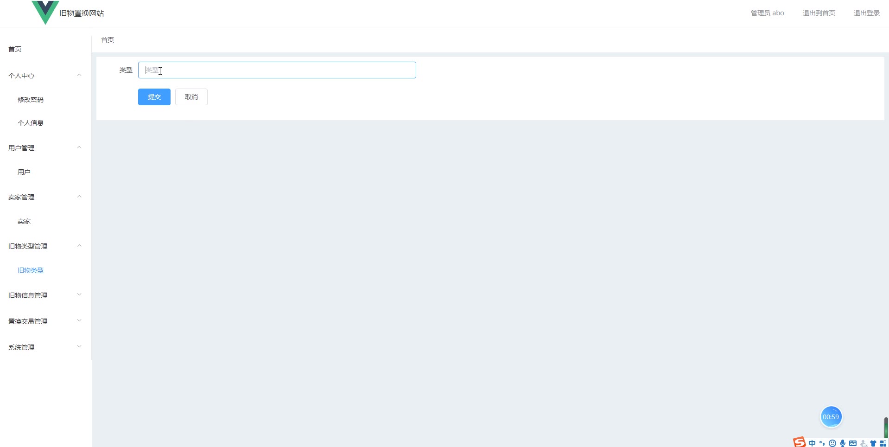This screenshot has width=889, height=447.
Task: Click the Sogou input method S logo
Action: [x=800, y=442]
